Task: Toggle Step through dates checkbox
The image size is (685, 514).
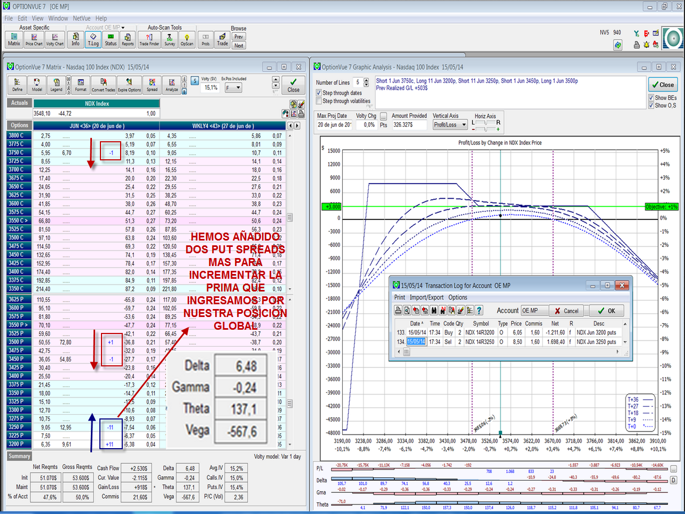Action: [x=319, y=93]
